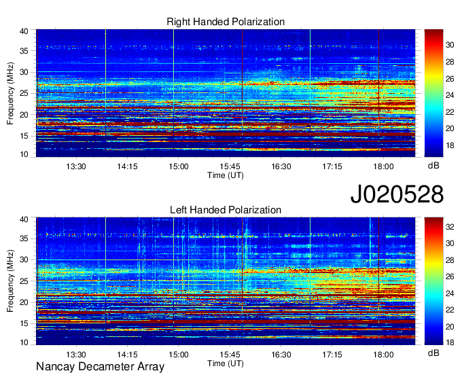The image size is (462, 375).
Task: Click the bottom plot's color bar
Action: 433,281
